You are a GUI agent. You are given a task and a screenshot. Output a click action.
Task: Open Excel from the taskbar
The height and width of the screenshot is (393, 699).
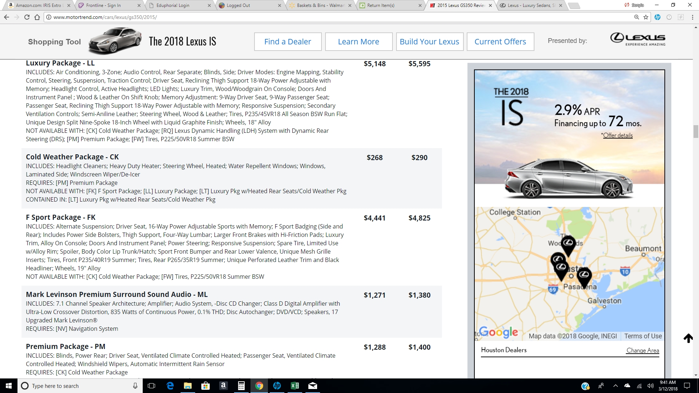(295, 386)
